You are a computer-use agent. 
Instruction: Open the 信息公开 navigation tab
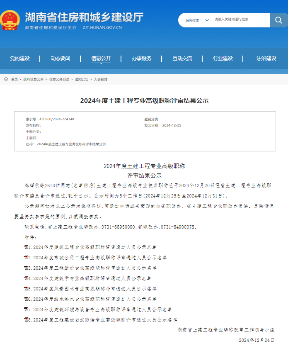(101, 58)
